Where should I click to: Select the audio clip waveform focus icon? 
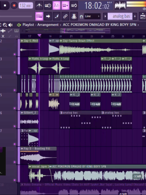click(3, 31)
